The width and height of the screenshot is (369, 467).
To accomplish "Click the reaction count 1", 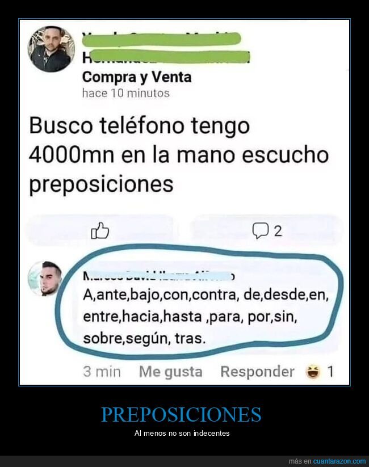I will tap(330, 372).
